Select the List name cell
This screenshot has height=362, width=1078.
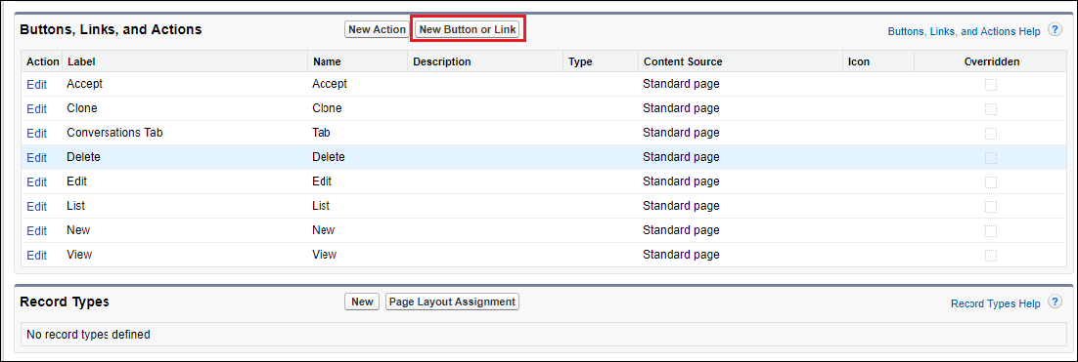[321, 206]
